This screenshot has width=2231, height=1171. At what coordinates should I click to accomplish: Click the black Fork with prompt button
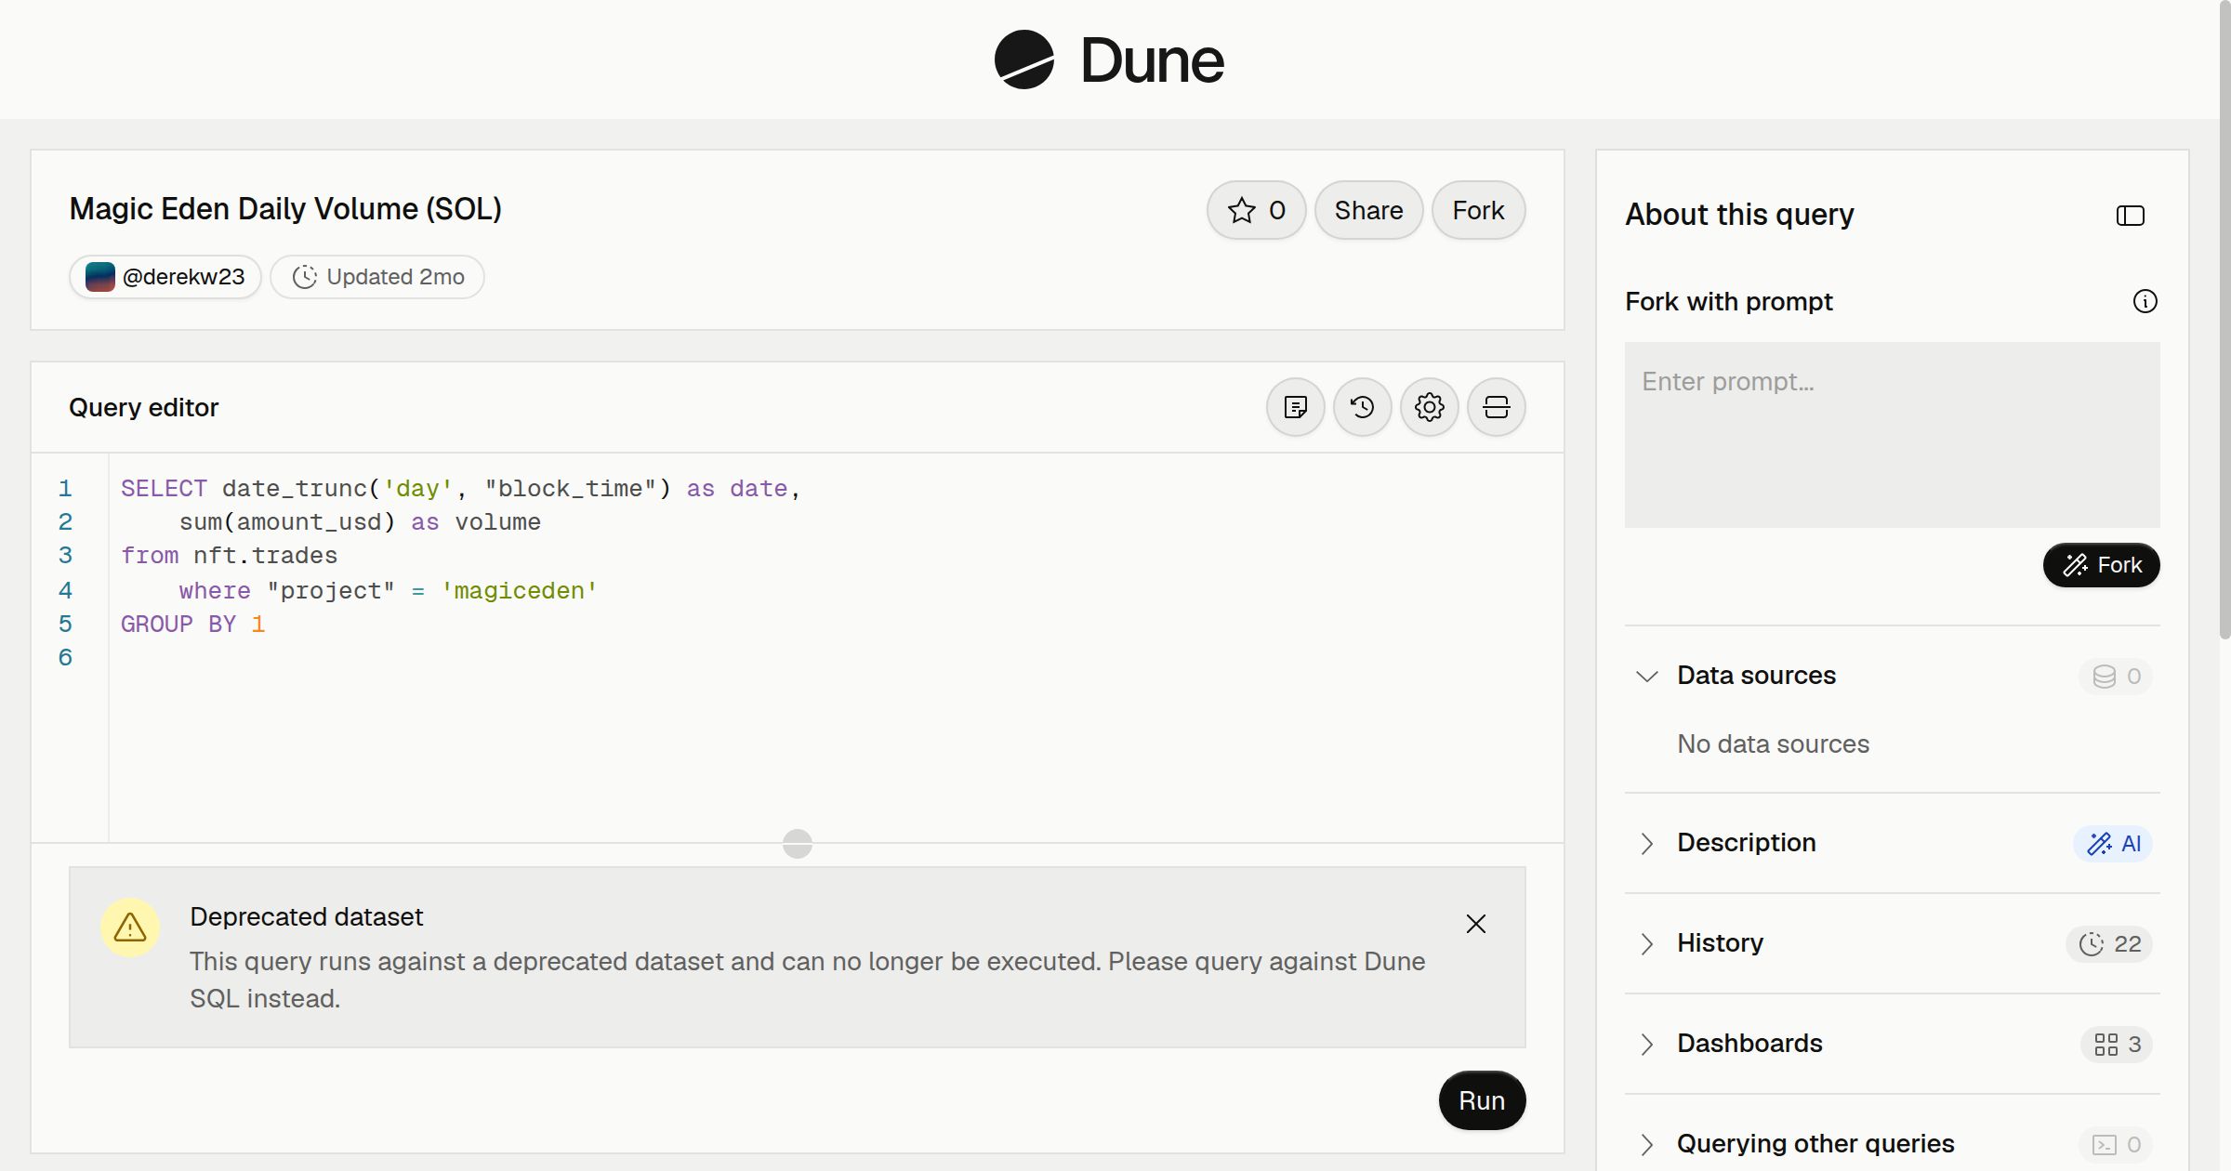click(x=2101, y=565)
